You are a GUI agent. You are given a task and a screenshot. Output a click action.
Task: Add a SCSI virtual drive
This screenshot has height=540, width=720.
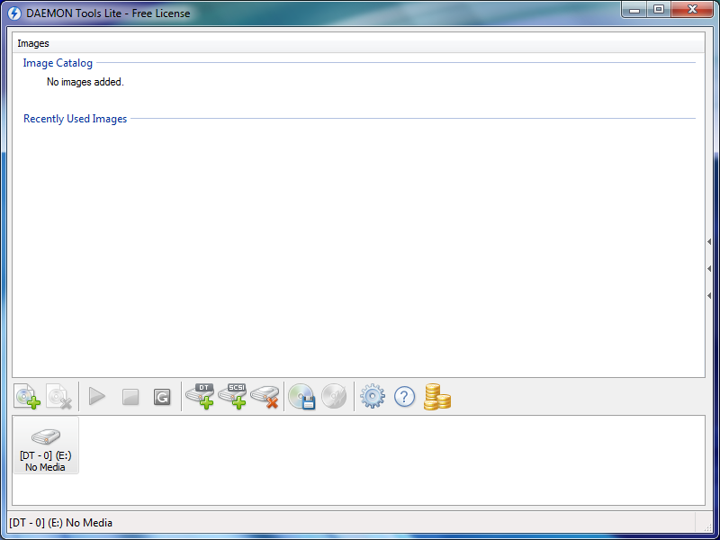232,396
